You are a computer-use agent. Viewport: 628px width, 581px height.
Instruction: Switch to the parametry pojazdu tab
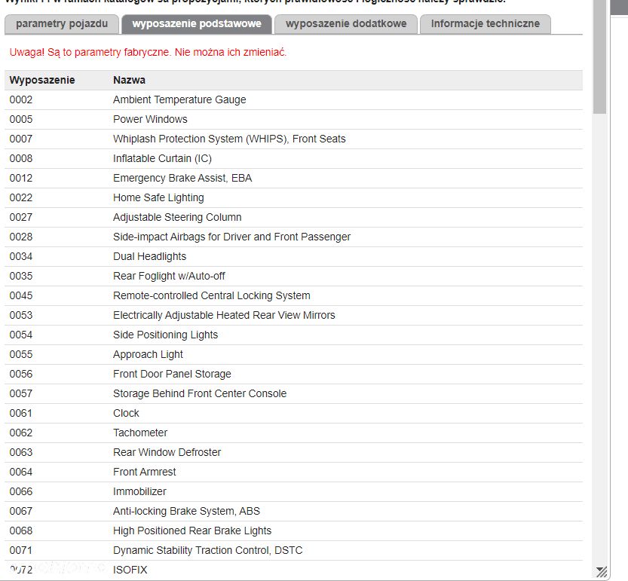[62, 24]
